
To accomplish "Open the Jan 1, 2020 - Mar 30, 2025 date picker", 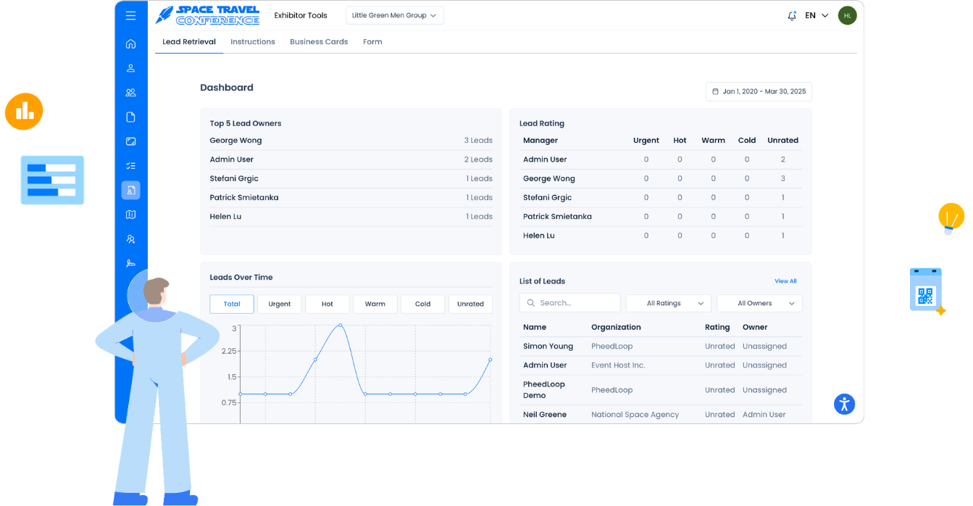I will coord(759,91).
